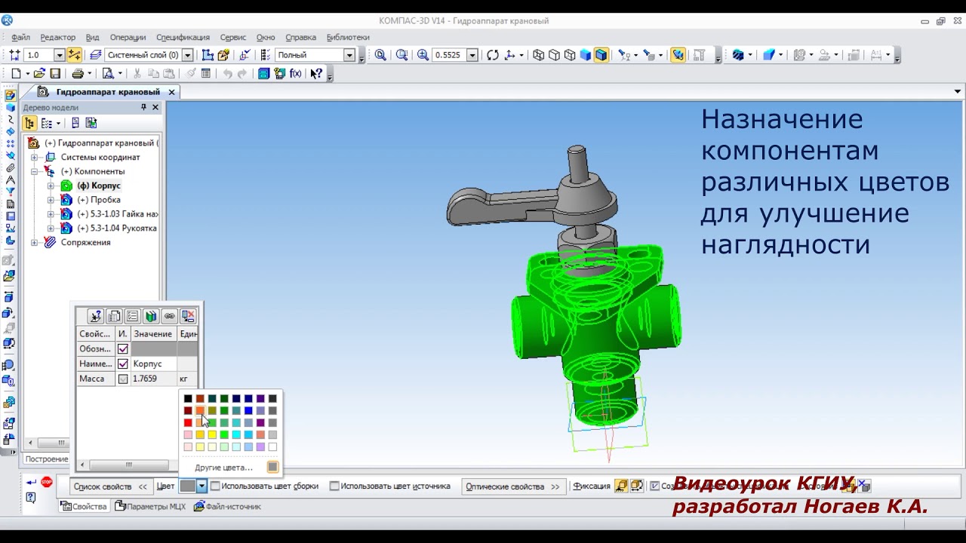Activate the context help arrow icon
Screen dimensions: 966x543
pos(316,74)
